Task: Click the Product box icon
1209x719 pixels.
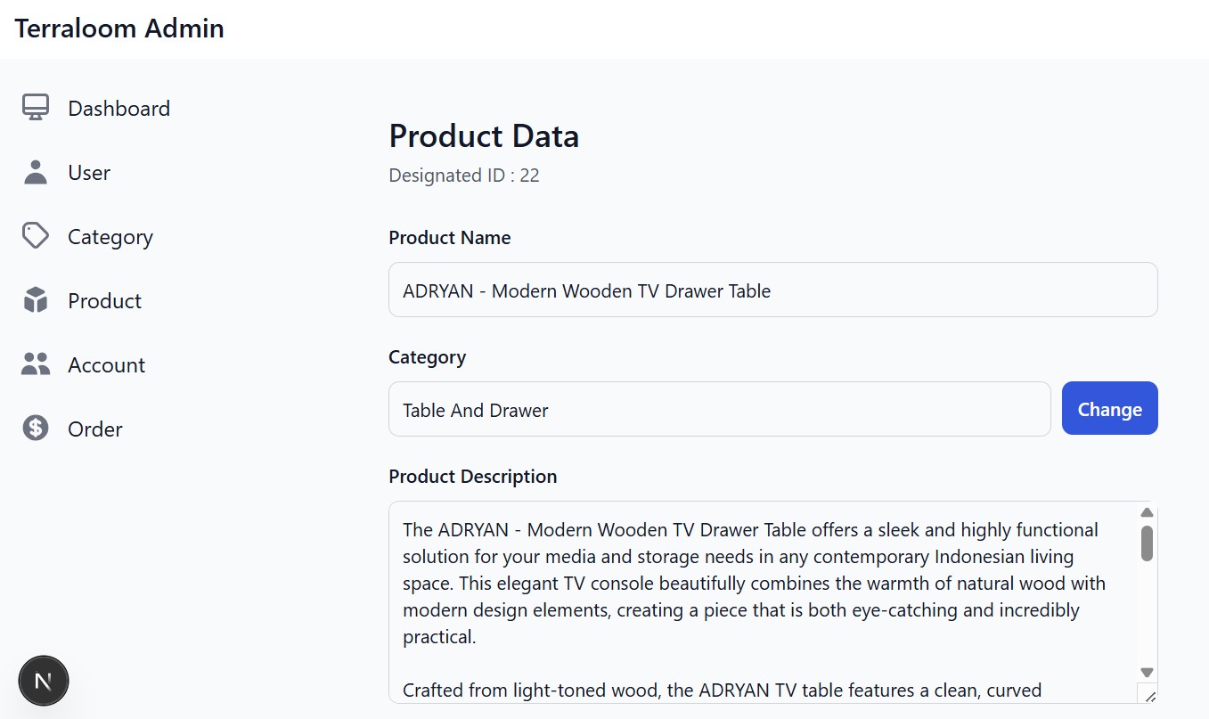Action: pyautogui.click(x=36, y=300)
